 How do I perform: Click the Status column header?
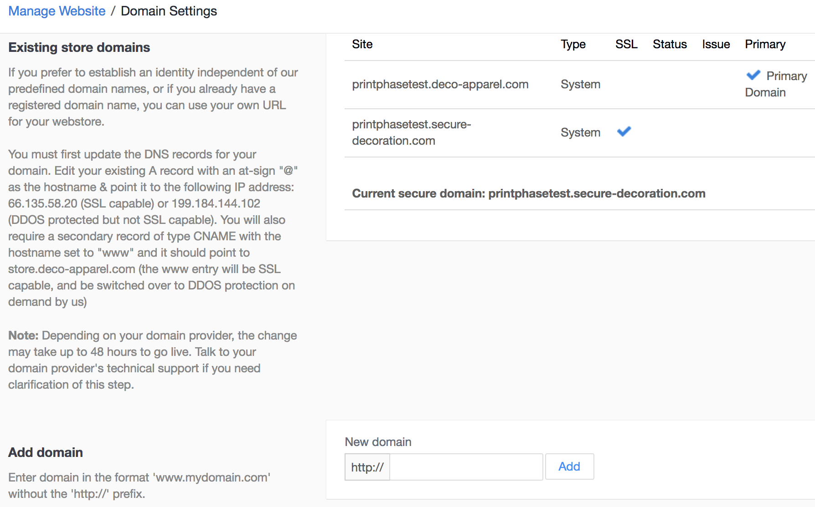click(670, 44)
